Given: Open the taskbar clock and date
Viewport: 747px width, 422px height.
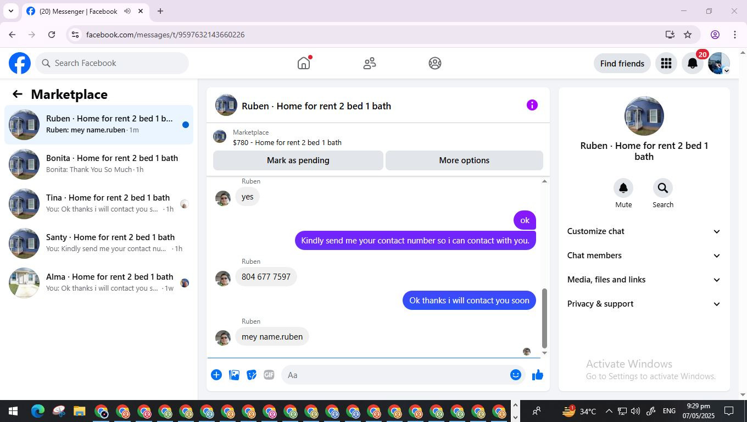Looking at the screenshot, I should point(698,411).
